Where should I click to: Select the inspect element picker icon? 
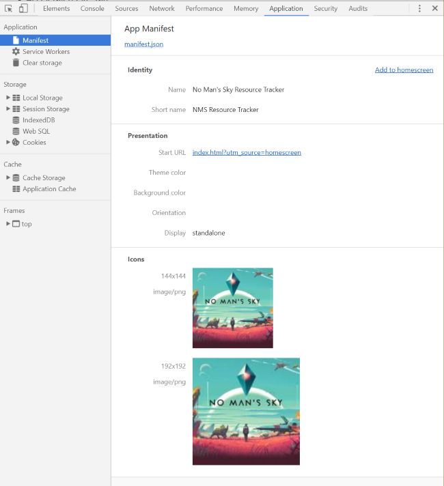click(9, 8)
